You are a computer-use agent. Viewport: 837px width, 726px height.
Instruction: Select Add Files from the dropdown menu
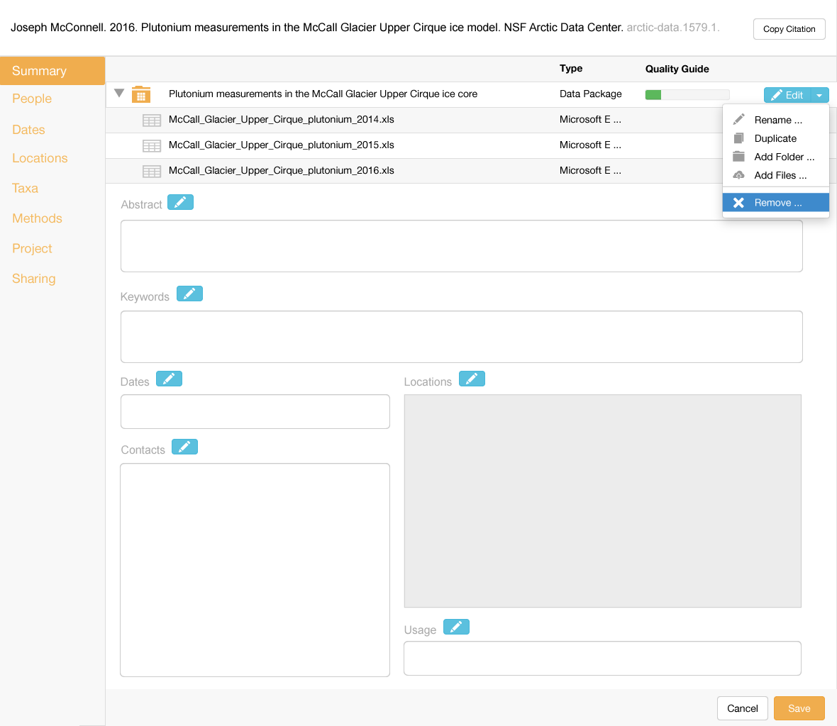click(x=780, y=176)
